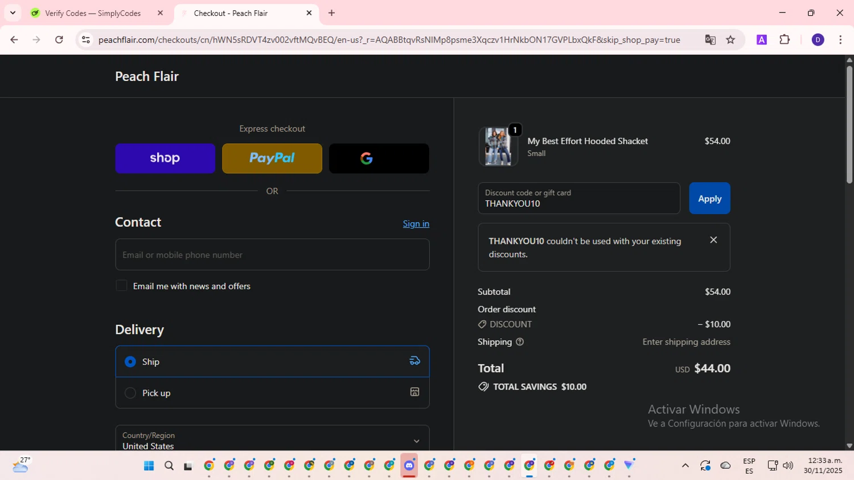View site information for peachflair.com
Image resolution: width=854 pixels, height=480 pixels.
tap(86, 40)
